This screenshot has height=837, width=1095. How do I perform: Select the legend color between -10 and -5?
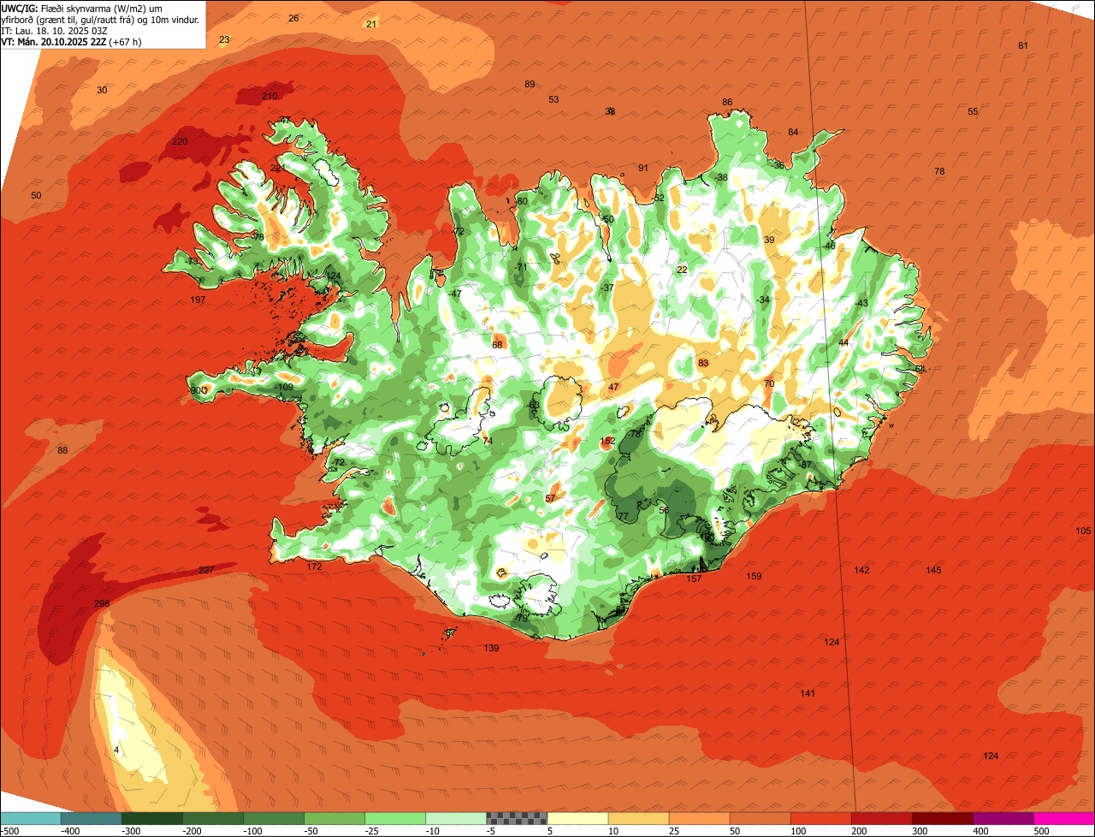(457, 818)
